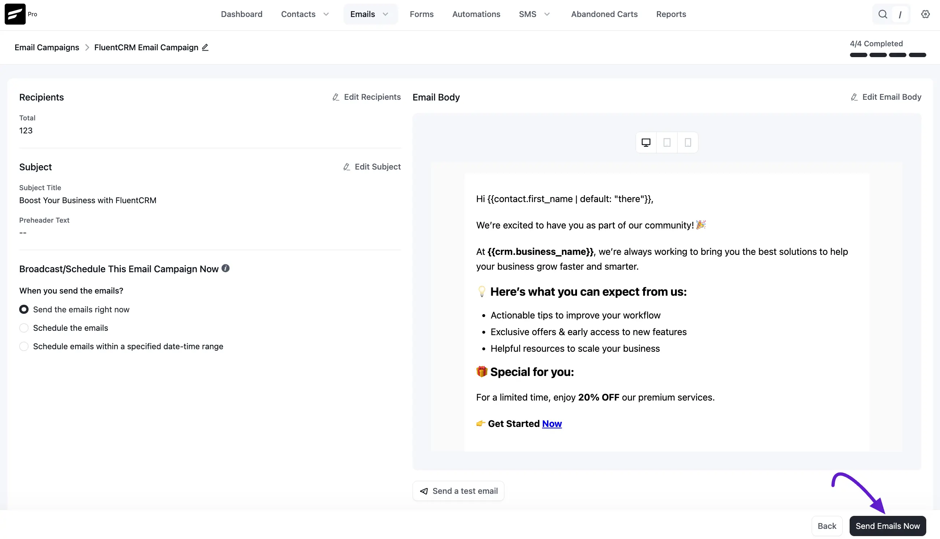Click the Edit Subject link text
The height and width of the screenshot is (539, 940).
click(x=378, y=167)
